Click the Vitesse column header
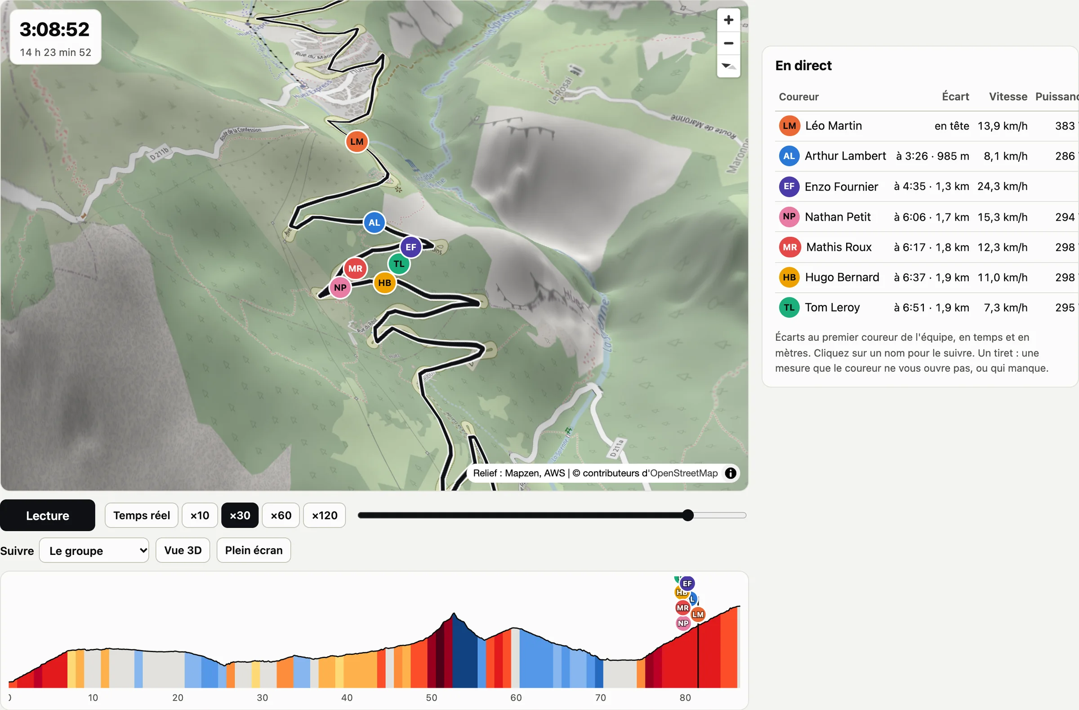 point(1008,97)
